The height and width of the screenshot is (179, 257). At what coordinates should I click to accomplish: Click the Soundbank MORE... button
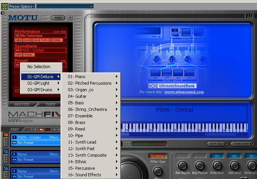coord(29,55)
